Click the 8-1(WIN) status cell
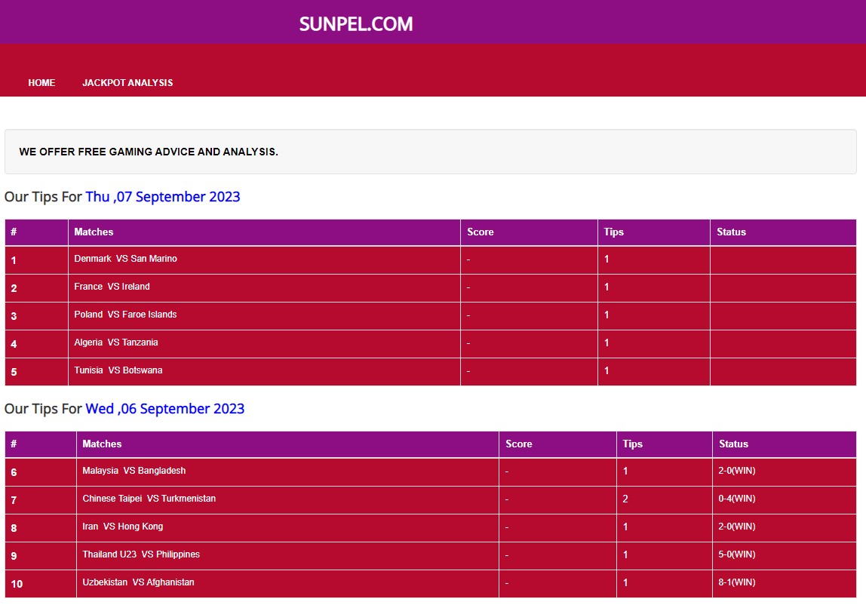Image resolution: width=866 pixels, height=605 pixels. point(736,582)
